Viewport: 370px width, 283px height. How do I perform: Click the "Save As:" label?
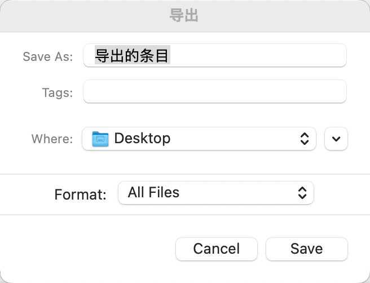pyautogui.click(x=47, y=56)
